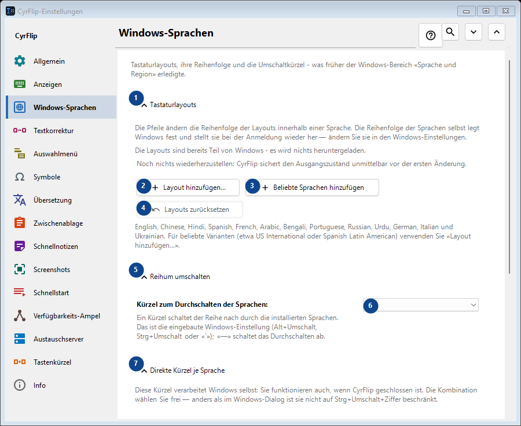Close the CyrFlip-Einstellungen window
The width and height of the screenshot is (521, 426).
click(505, 11)
